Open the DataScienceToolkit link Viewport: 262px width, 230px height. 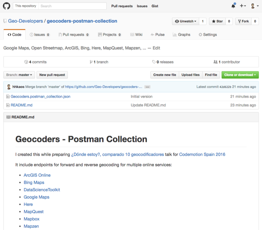click(x=42, y=190)
